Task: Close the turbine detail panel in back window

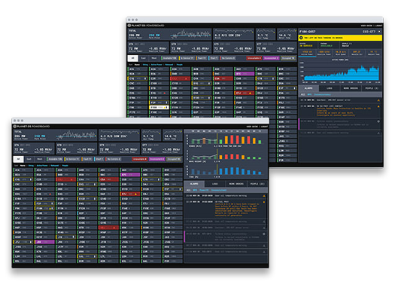Action: point(379,32)
